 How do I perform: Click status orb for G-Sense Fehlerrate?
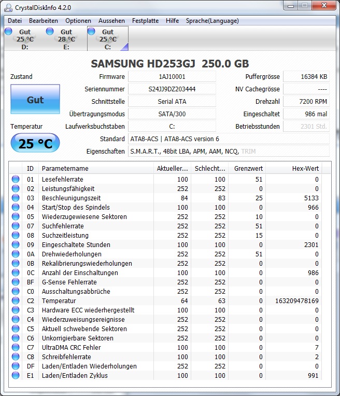(16, 282)
